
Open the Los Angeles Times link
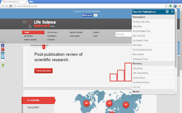(140, 40)
